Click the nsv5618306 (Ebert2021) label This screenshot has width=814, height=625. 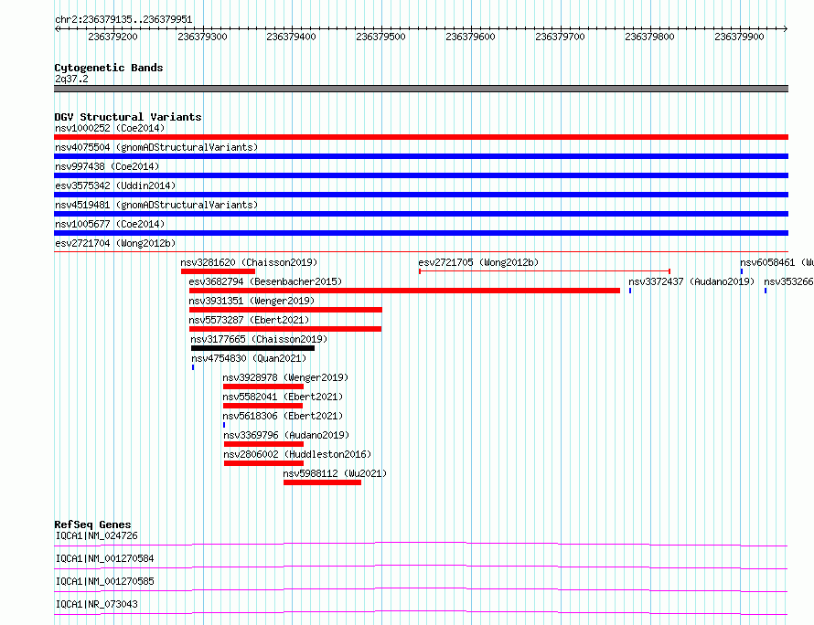point(283,416)
